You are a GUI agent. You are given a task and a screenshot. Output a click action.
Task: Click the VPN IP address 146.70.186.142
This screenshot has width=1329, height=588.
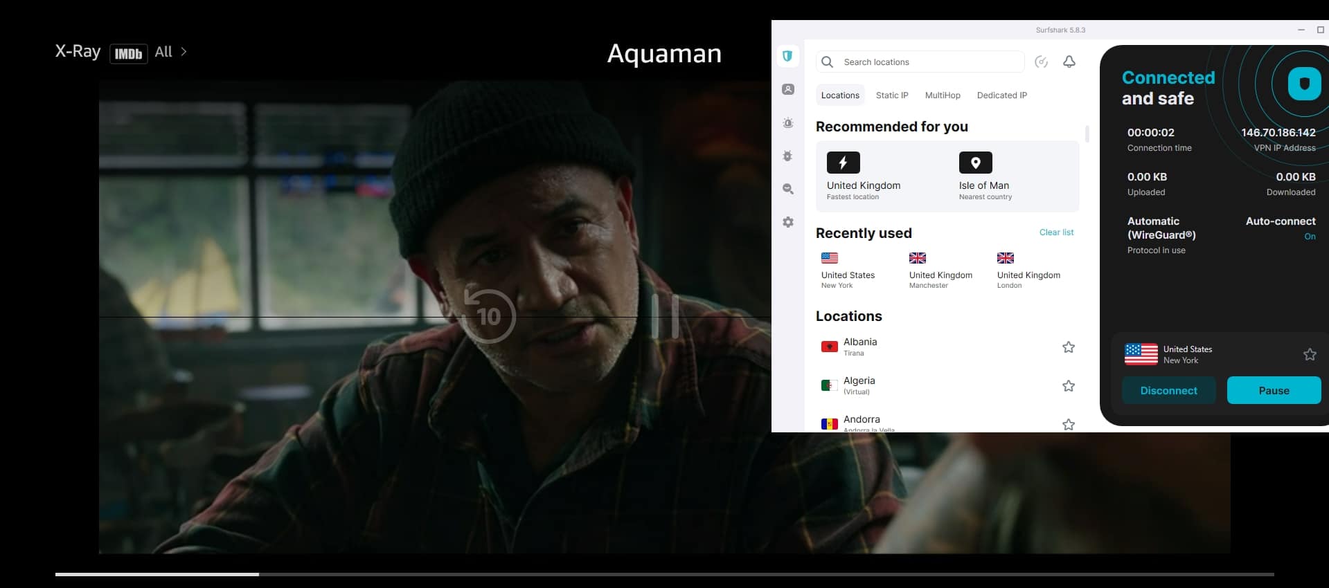point(1278,132)
